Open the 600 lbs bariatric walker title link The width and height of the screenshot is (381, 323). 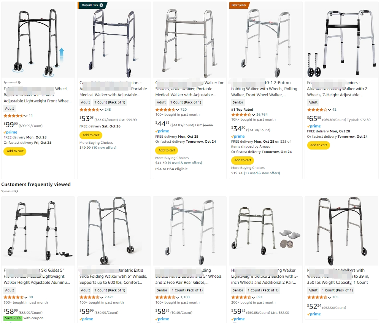pyautogui.click(x=113, y=276)
